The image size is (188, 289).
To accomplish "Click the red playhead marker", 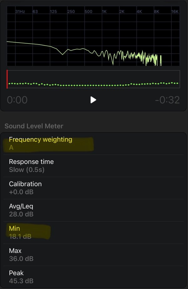I will [x=7, y=79].
